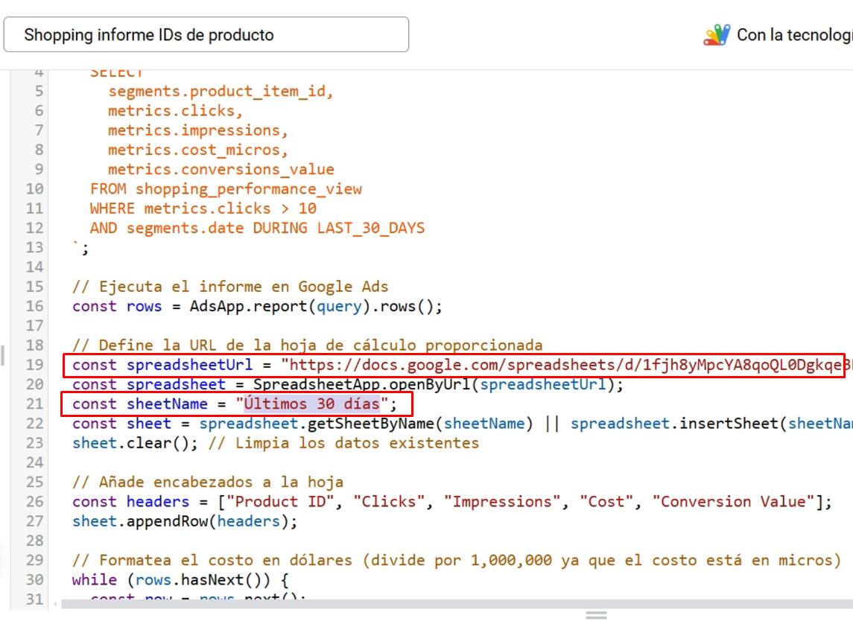Click on 'metrics.cost_micros,' in line 8
Screen dimensions: 853x621
click(197, 150)
